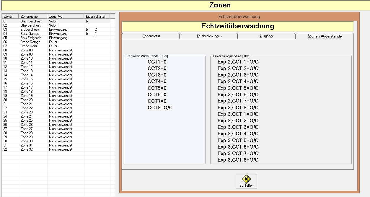Select the Brand Garage fire zone
The height and width of the screenshot is (197, 370).
30,42
